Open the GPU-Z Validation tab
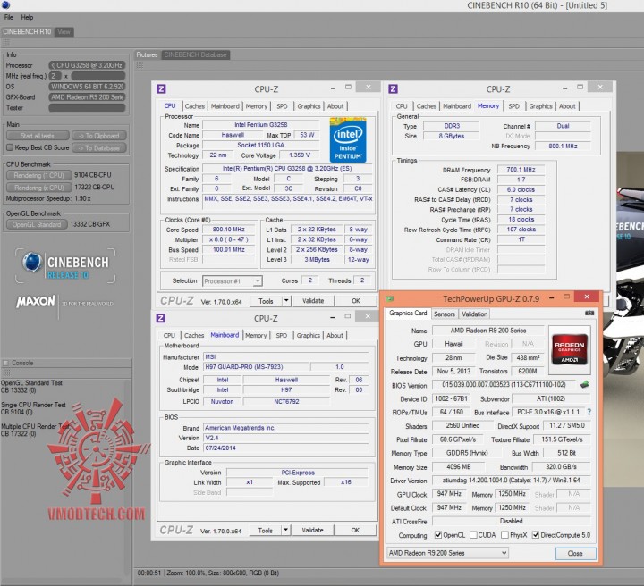This screenshot has height=586, width=644. (474, 314)
